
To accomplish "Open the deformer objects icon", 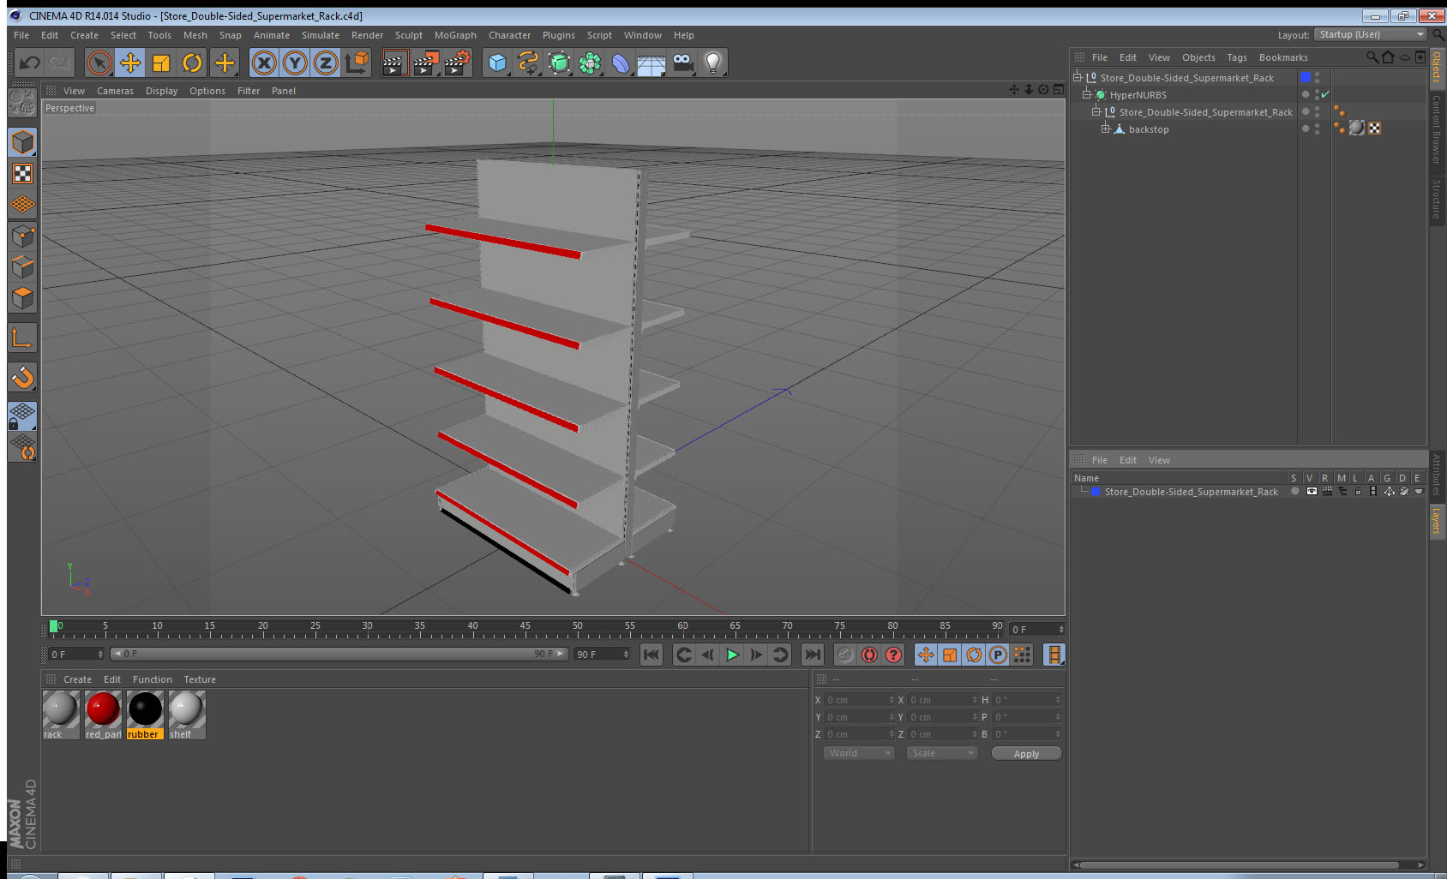I will point(621,63).
